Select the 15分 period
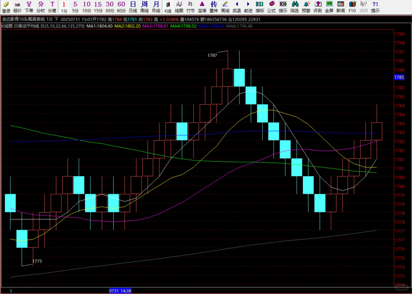The image size is (412, 294). click(x=98, y=7)
